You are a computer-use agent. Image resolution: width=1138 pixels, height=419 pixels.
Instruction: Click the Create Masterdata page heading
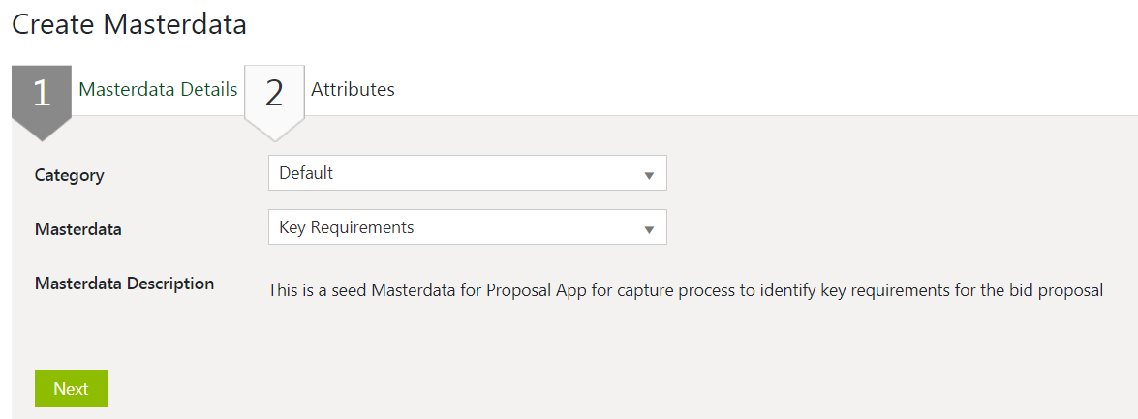129,24
